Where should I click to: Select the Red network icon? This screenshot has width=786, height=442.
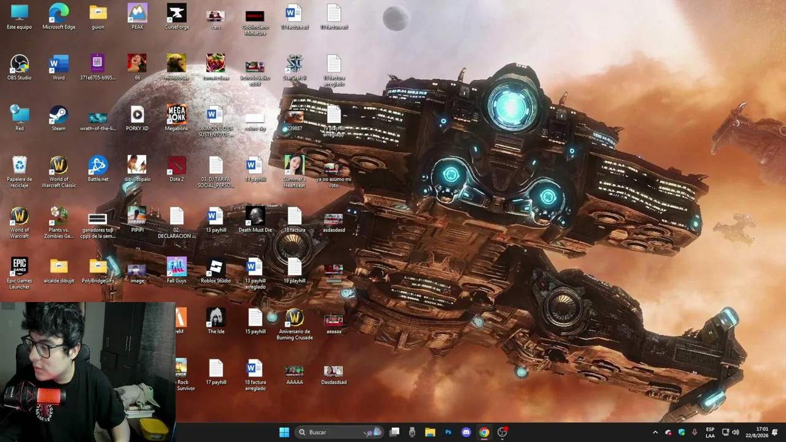pyautogui.click(x=20, y=118)
